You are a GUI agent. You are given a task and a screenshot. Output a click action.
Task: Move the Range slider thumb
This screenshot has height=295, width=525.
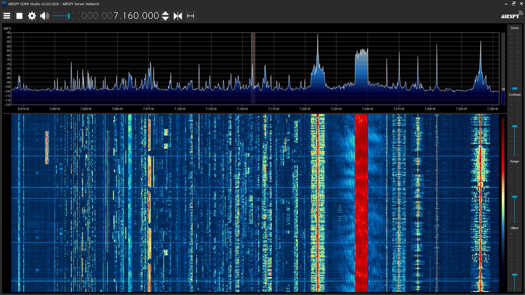(515, 197)
